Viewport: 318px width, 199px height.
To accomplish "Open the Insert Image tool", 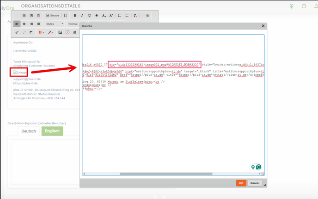I will pos(60,32).
